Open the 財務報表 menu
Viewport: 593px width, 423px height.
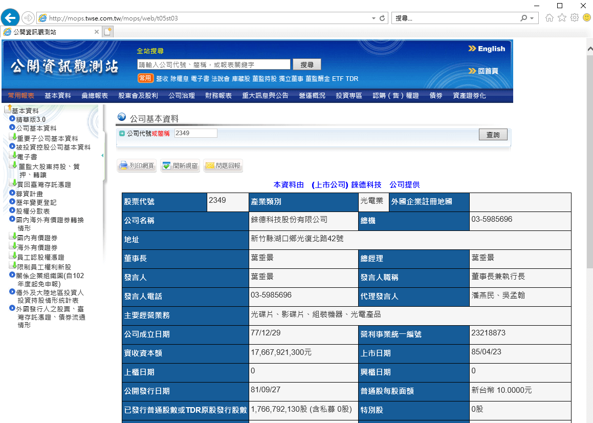tap(218, 95)
